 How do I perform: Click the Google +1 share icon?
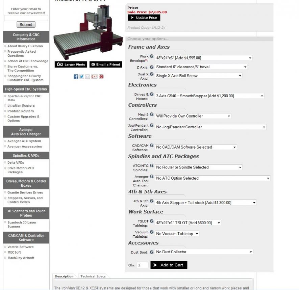94,77
